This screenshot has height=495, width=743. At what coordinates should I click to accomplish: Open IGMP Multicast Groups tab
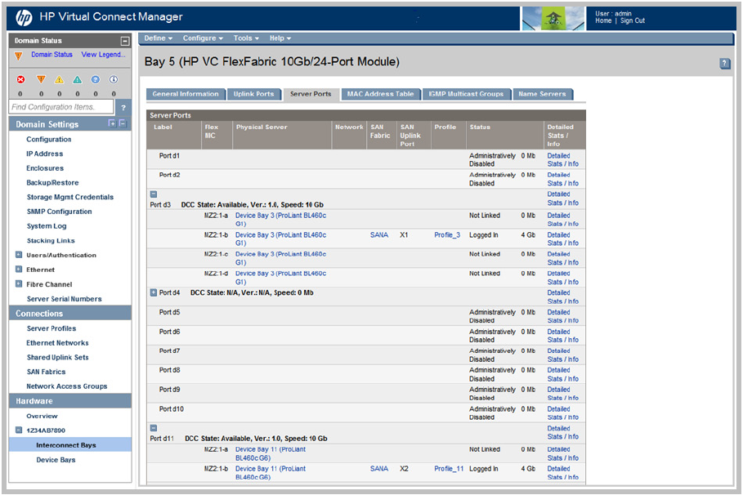(466, 94)
